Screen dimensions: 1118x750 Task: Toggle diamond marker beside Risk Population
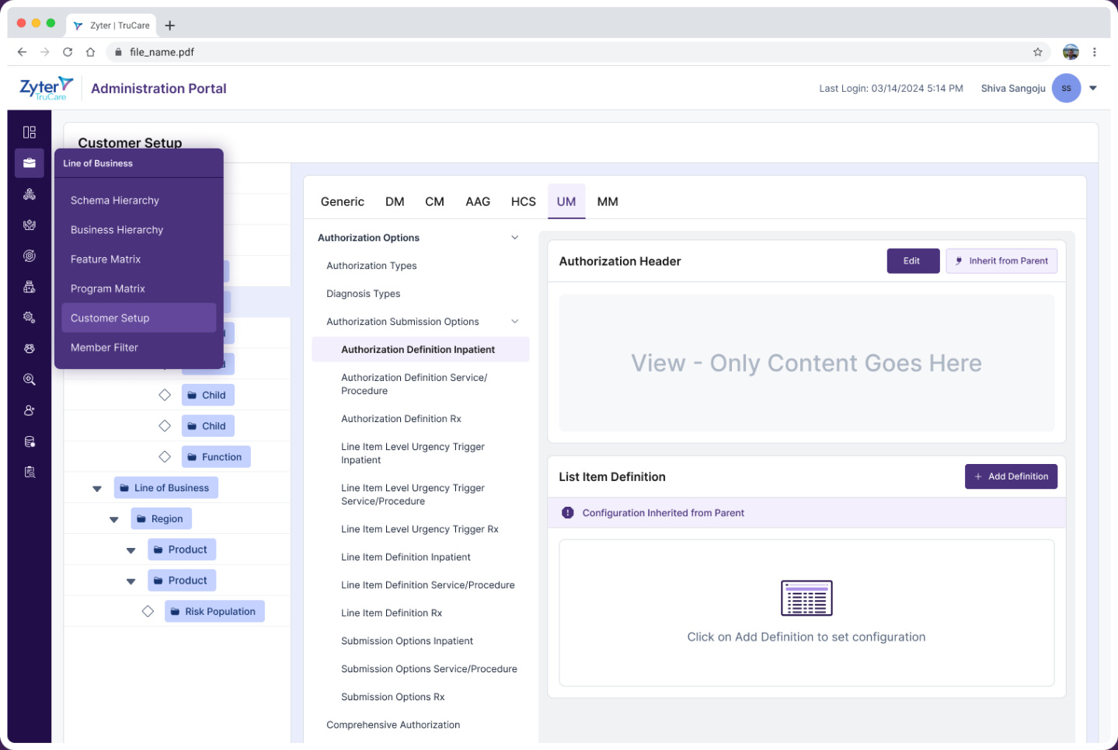click(148, 612)
